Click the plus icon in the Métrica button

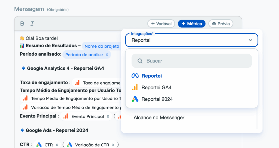[x=183, y=24]
